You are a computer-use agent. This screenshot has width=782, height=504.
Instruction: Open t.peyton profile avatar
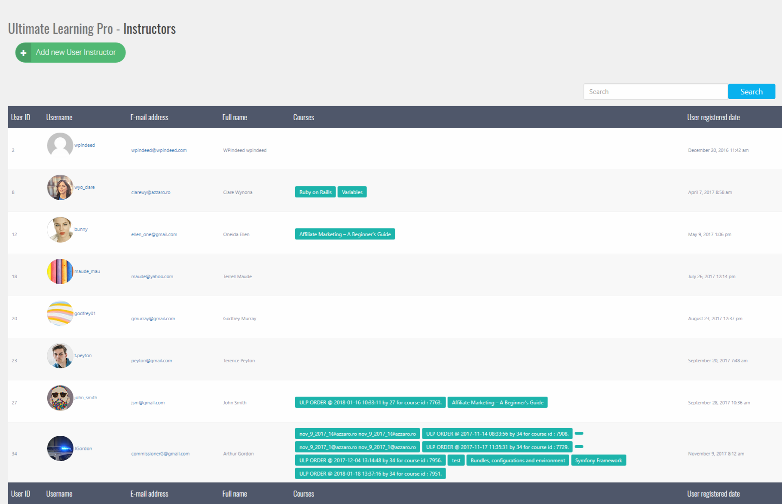pyautogui.click(x=60, y=355)
